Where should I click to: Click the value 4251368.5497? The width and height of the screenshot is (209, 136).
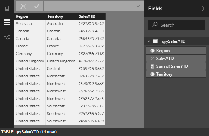91,114
